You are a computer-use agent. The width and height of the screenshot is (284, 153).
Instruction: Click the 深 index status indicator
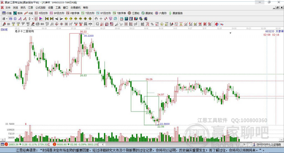55,144
